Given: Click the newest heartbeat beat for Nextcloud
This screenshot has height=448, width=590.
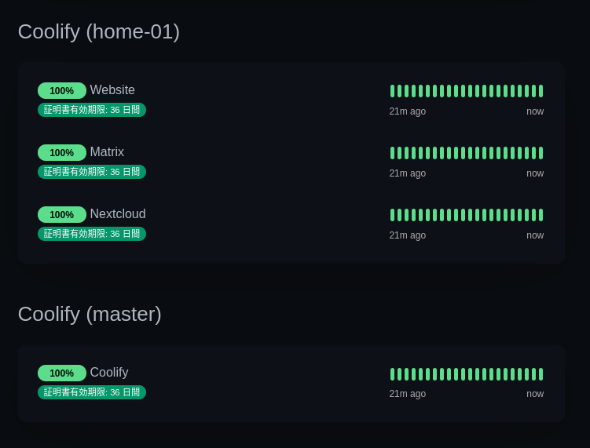Looking at the screenshot, I should pos(541,215).
